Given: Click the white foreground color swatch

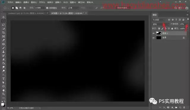Looking at the screenshot, I should pyautogui.click(x=3, y=104).
